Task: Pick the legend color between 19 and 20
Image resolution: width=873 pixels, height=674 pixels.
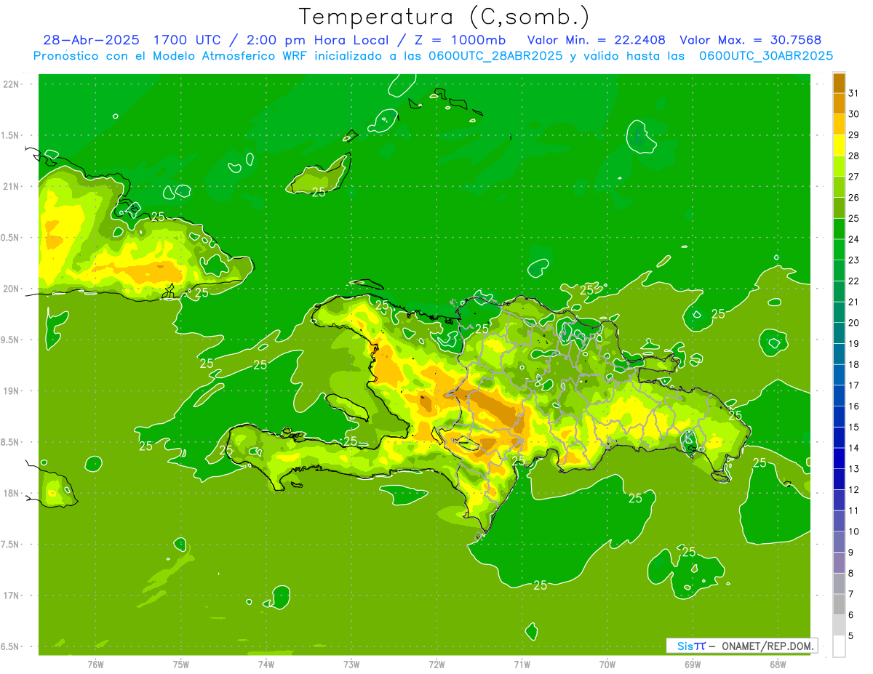Action: click(839, 334)
